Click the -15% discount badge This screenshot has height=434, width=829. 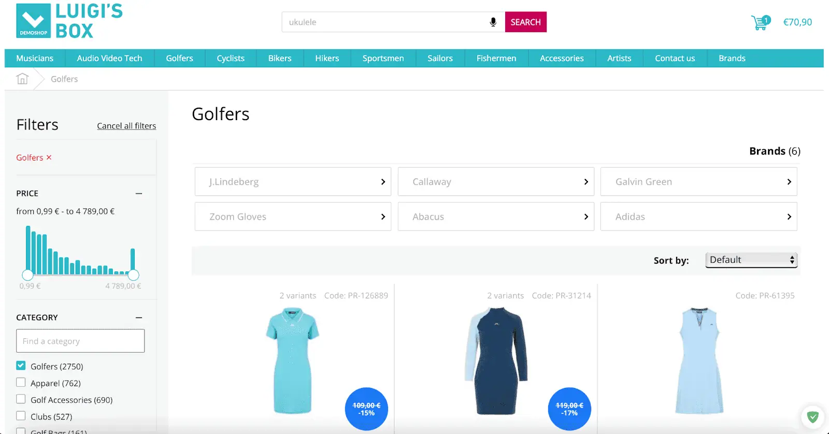(366, 409)
